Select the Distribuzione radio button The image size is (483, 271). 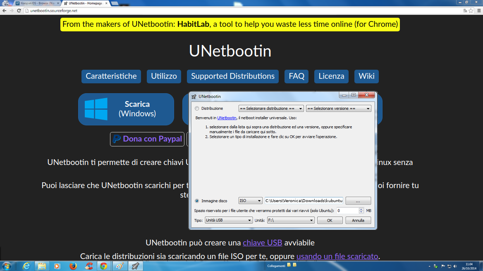point(197,108)
